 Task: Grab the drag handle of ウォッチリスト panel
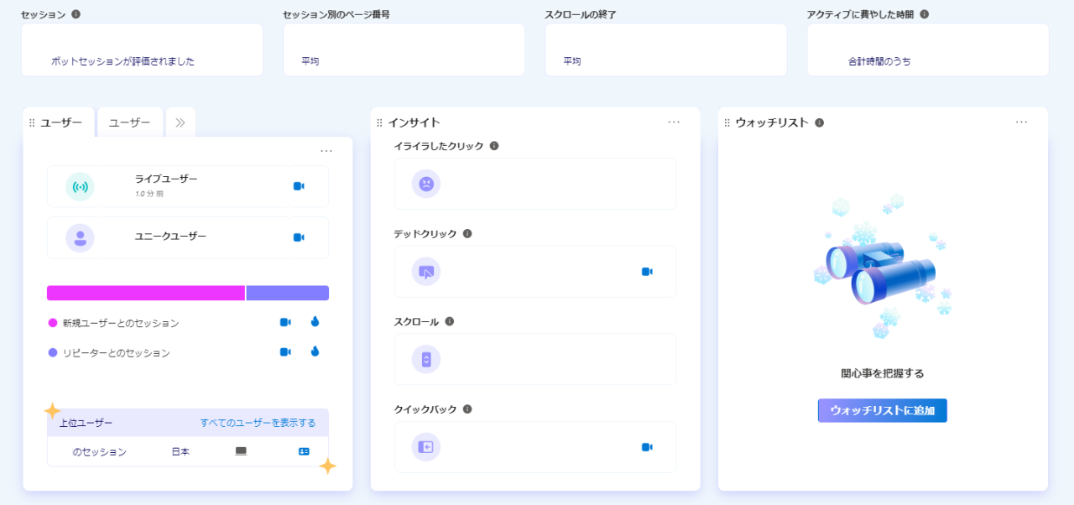click(727, 122)
